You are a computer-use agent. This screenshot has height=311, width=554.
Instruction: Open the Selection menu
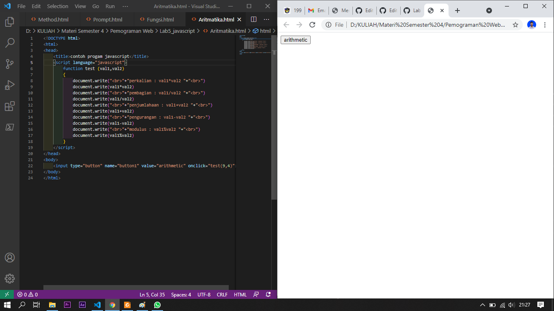click(x=57, y=6)
